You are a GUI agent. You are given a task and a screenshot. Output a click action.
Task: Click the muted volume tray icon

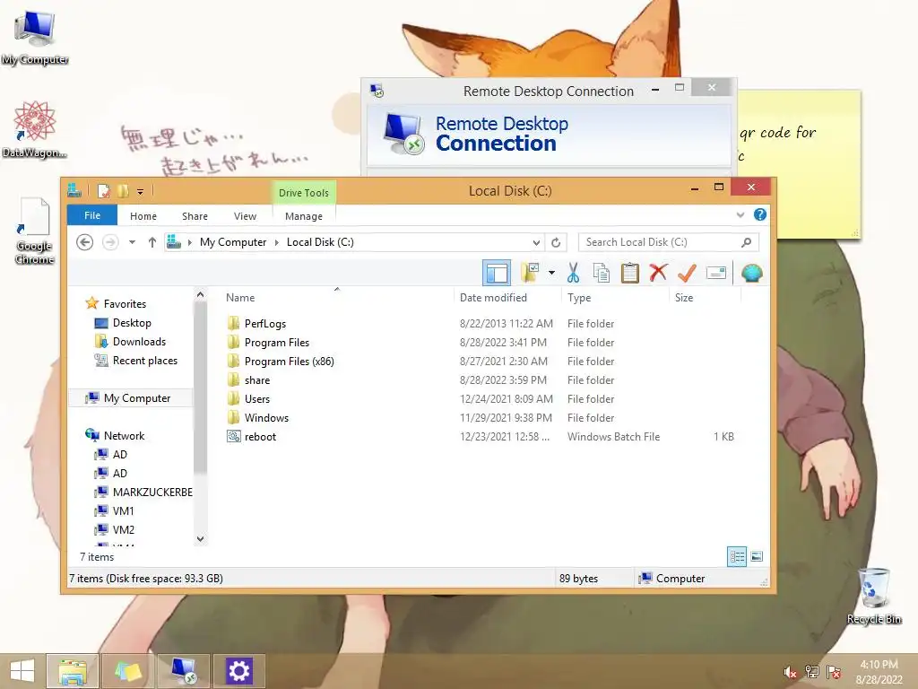pos(791,672)
